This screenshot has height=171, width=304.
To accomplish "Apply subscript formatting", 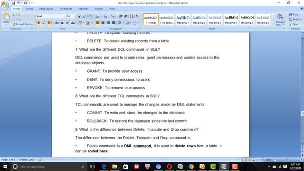I will point(62,23).
